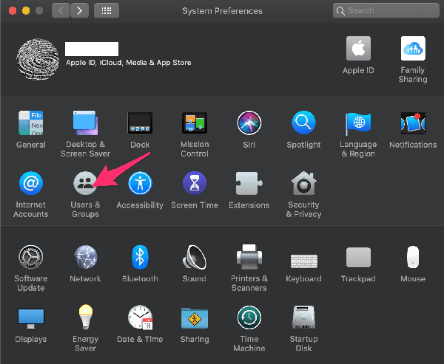Click the Show All grid button

pos(107,10)
